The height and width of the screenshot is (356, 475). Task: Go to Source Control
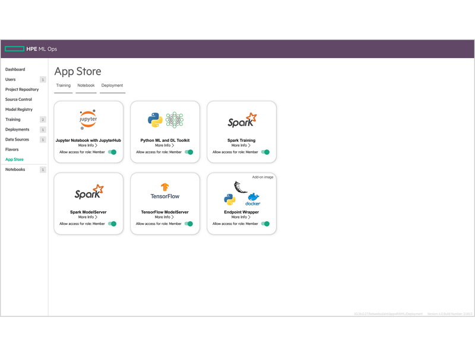click(18, 99)
